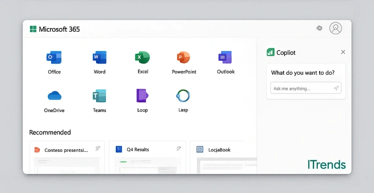374x193 pixels.
Task: Launch Excel from the app grid
Action: [x=142, y=58]
